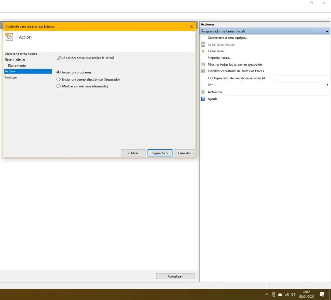The height and width of the screenshot is (300, 331).
Task: Click the Crear tarea icon
Action: [203, 51]
